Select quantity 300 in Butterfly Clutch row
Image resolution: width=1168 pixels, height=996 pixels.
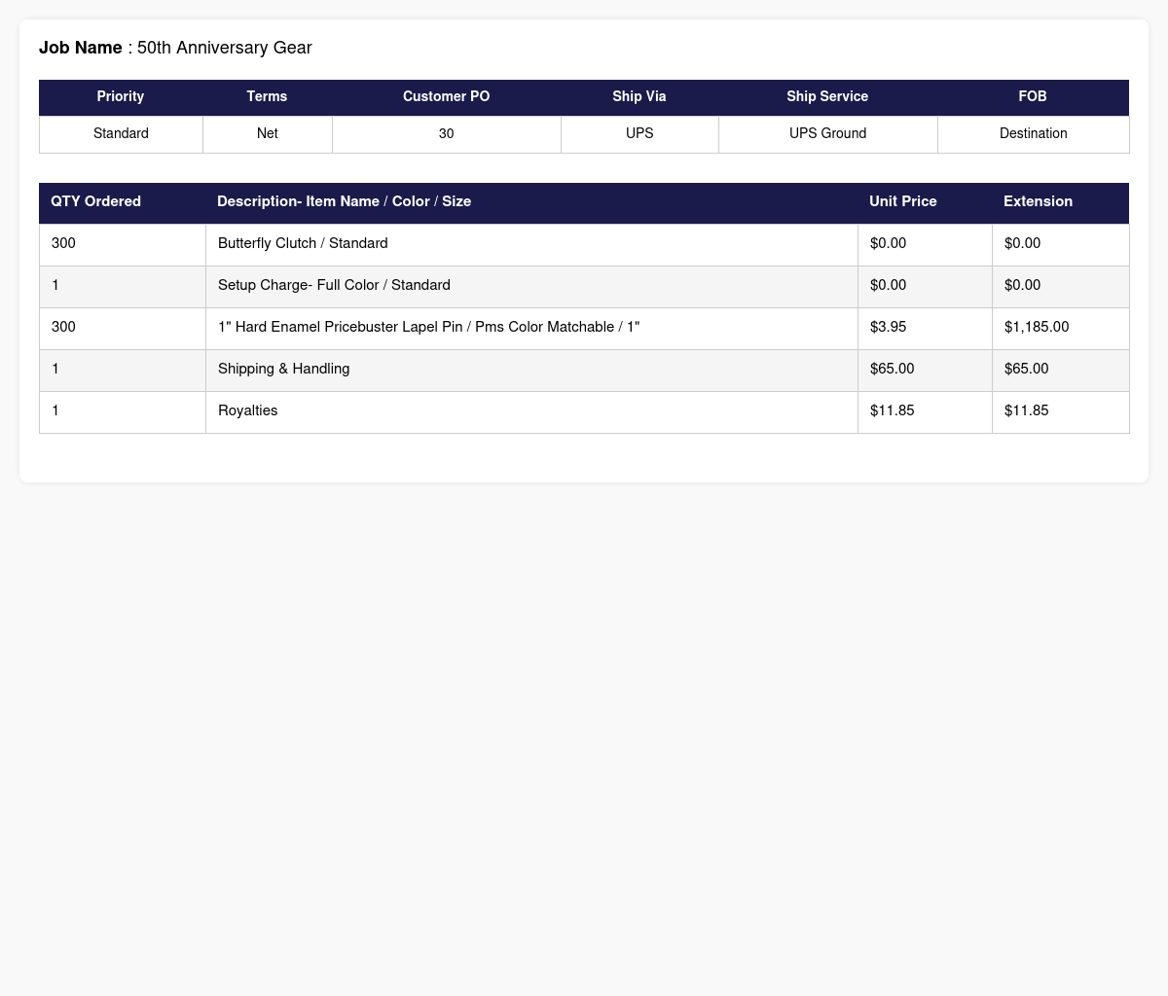(123, 244)
